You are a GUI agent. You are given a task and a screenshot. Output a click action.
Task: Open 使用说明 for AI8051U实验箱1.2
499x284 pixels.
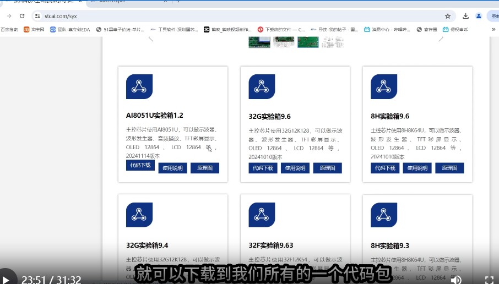click(172, 168)
